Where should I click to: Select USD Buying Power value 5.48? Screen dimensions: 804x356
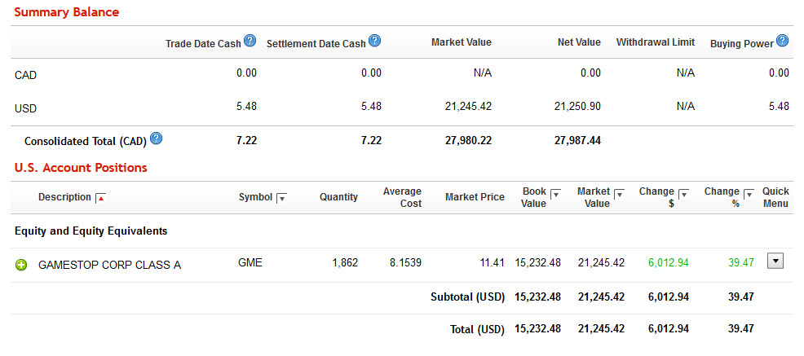[x=779, y=106]
